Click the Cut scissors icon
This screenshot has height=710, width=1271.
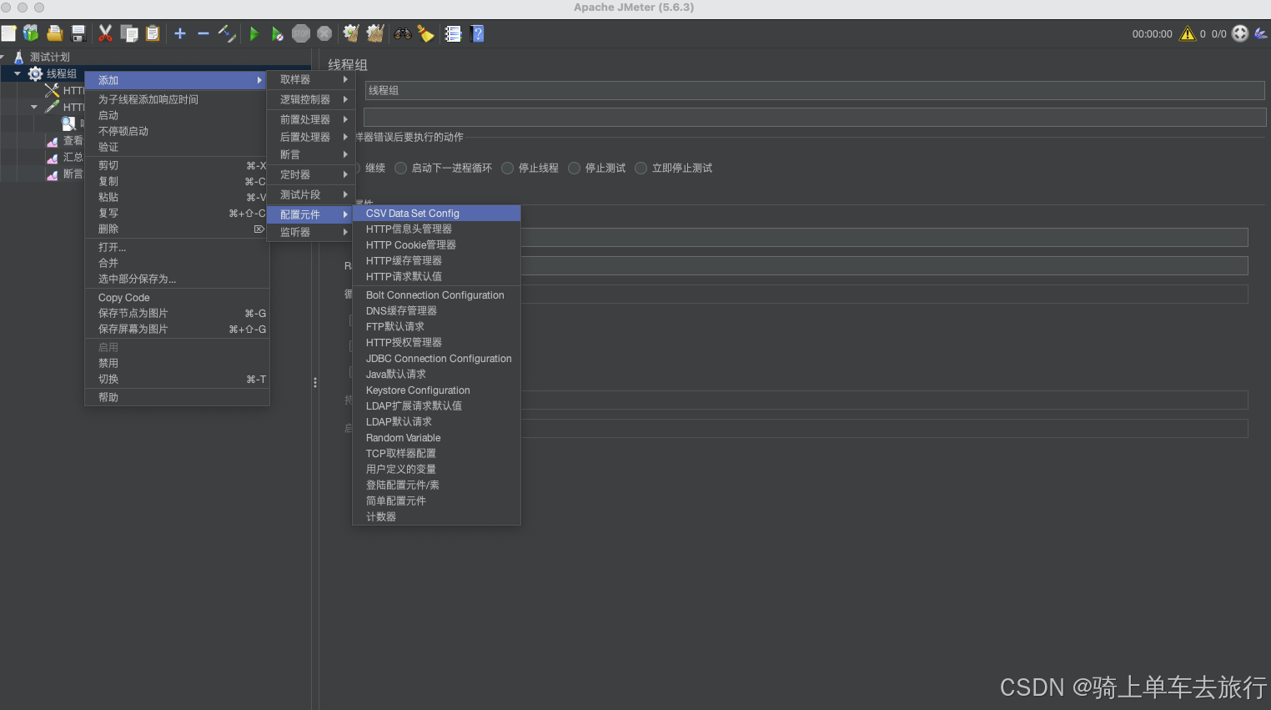click(x=105, y=33)
